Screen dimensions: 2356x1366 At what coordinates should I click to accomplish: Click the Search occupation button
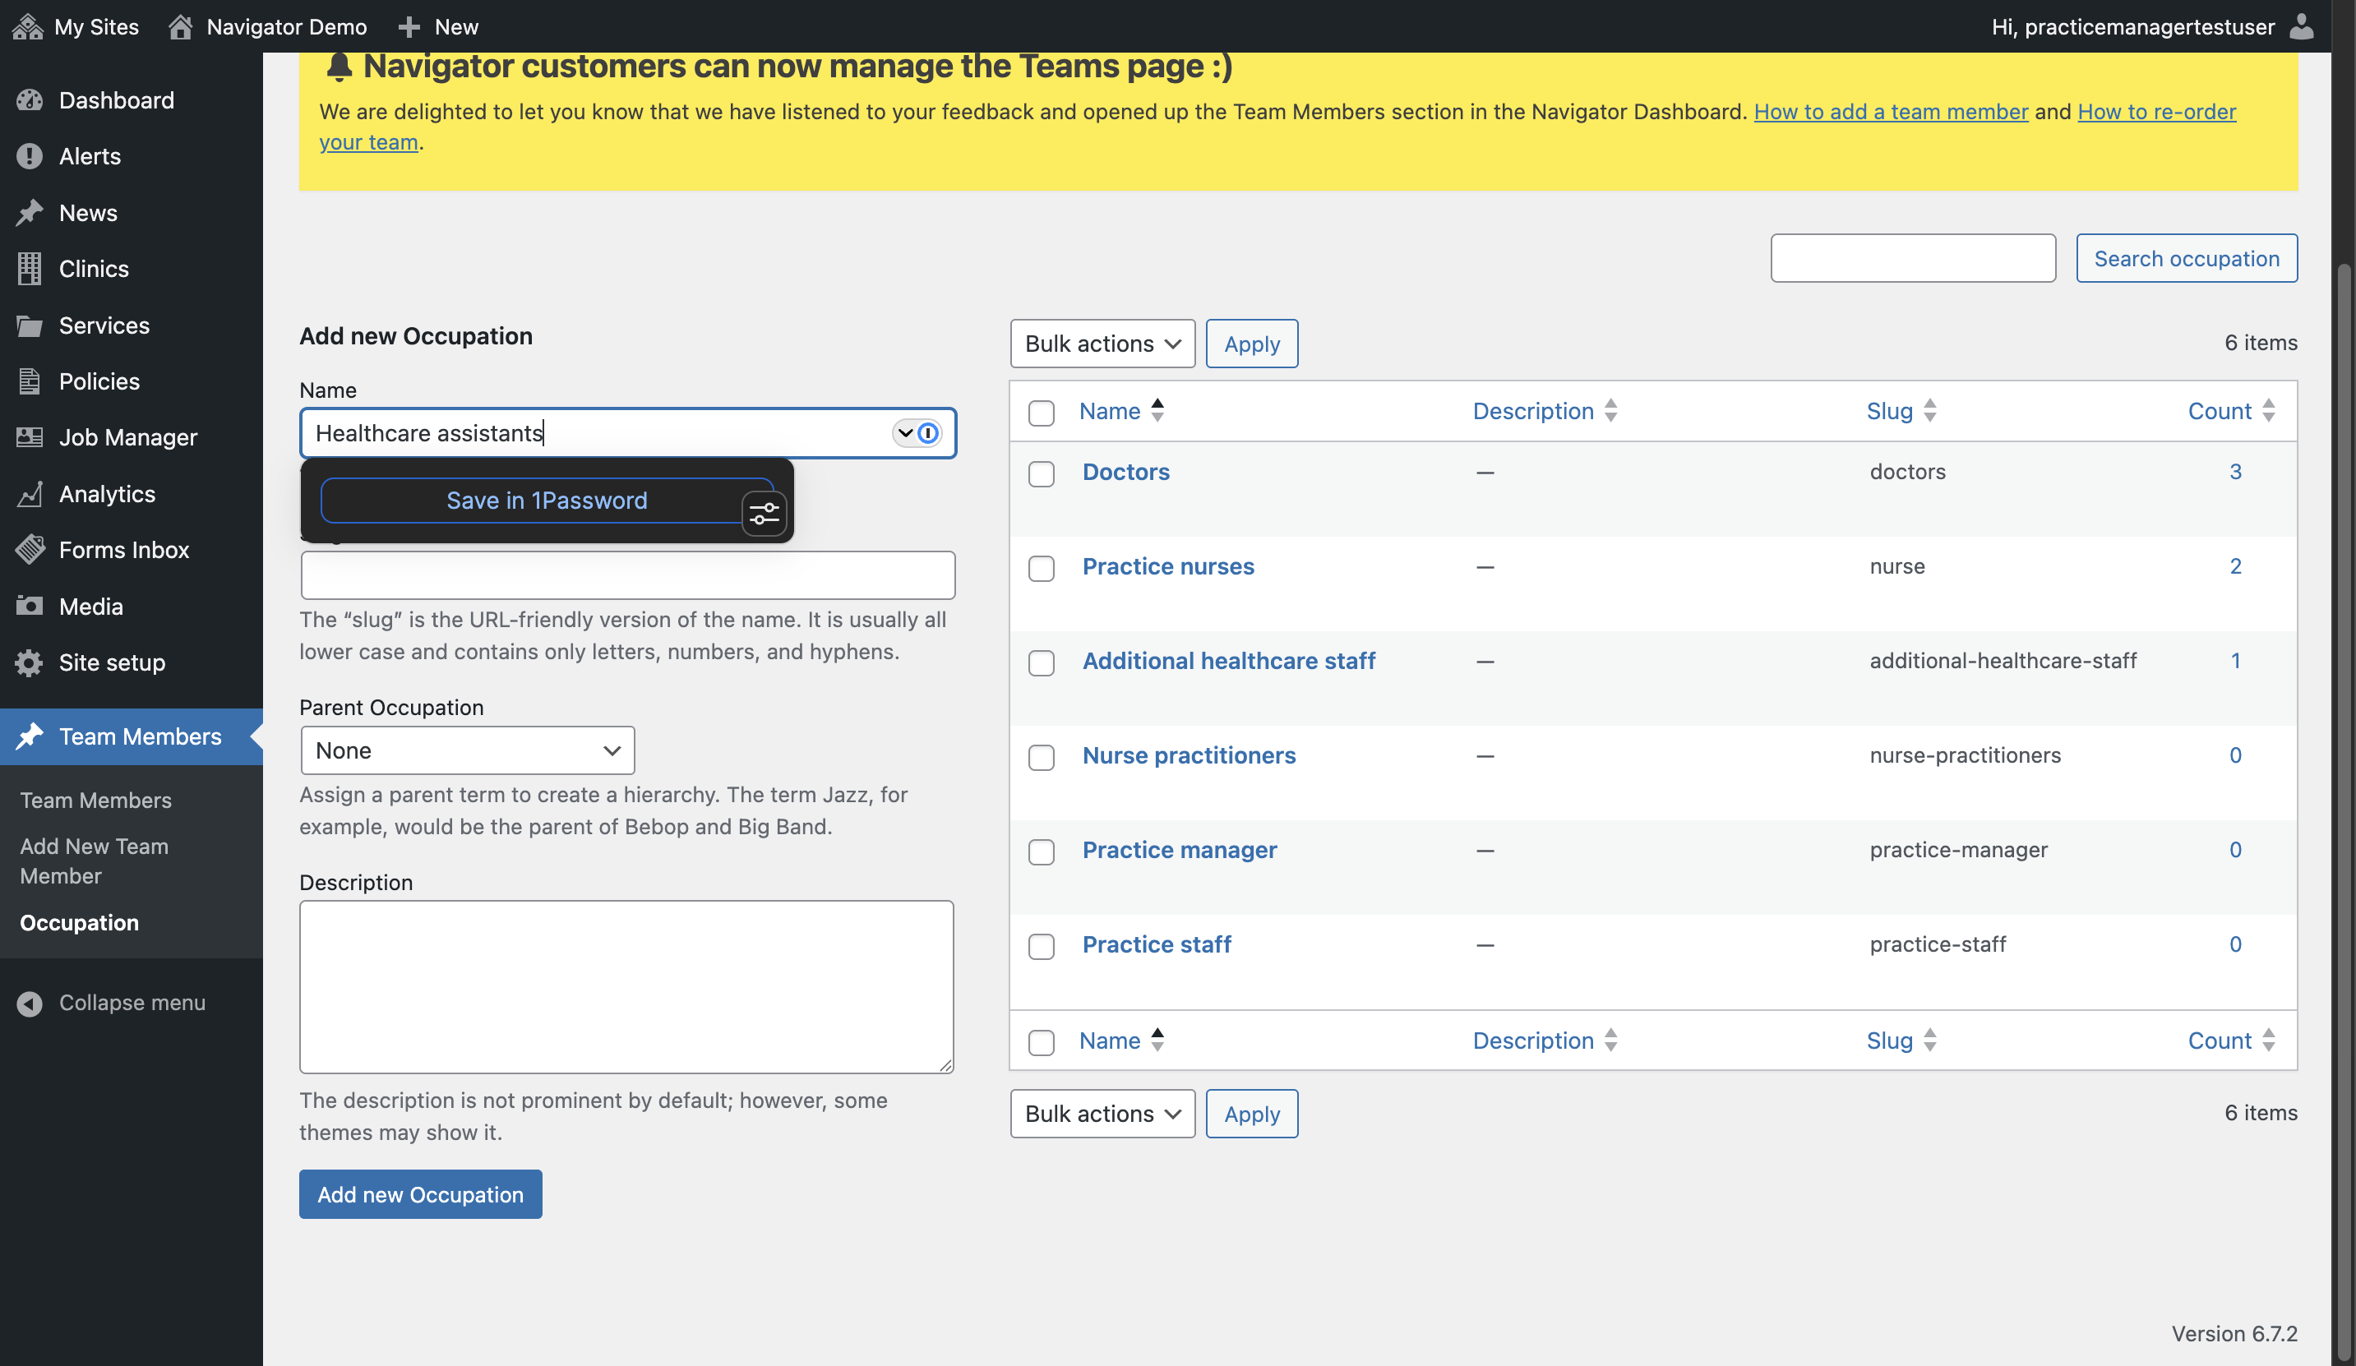[x=2186, y=258]
